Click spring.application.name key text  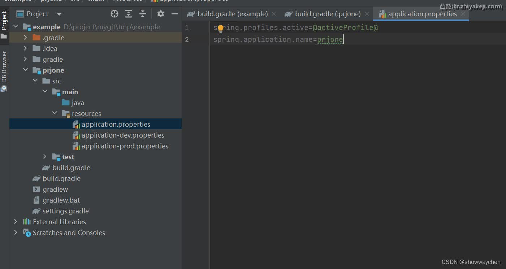(x=263, y=39)
